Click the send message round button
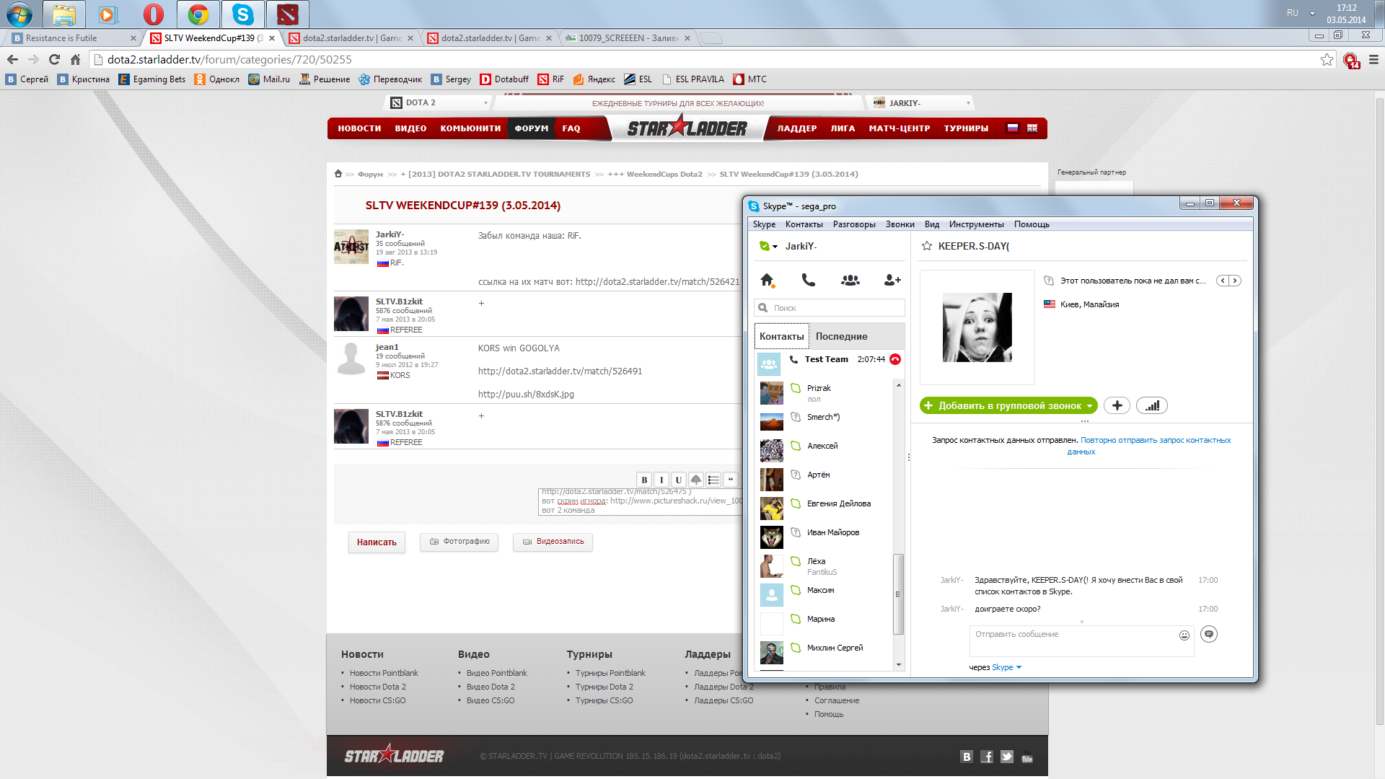1385x779 pixels. click(x=1209, y=634)
